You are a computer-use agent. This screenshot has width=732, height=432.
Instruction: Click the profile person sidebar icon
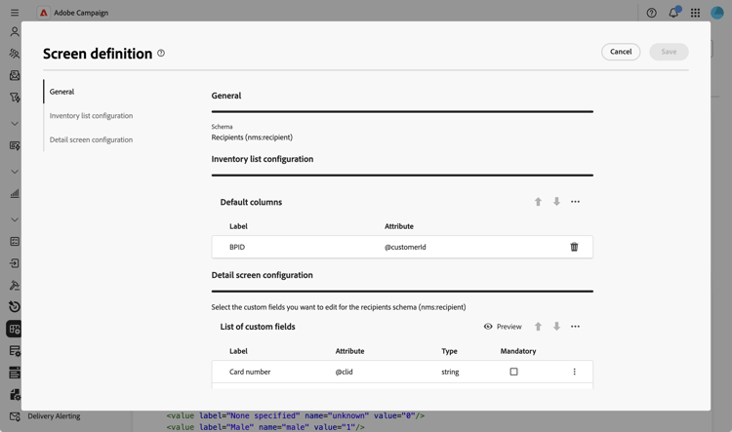15,32
